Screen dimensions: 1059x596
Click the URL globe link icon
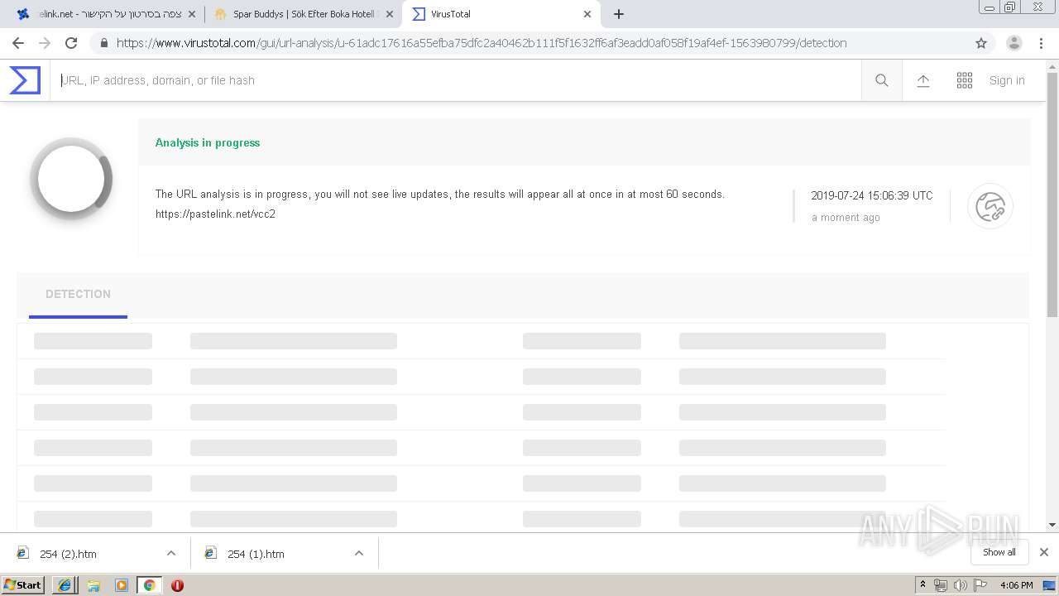pyautogui.click(x=990, y=206)
